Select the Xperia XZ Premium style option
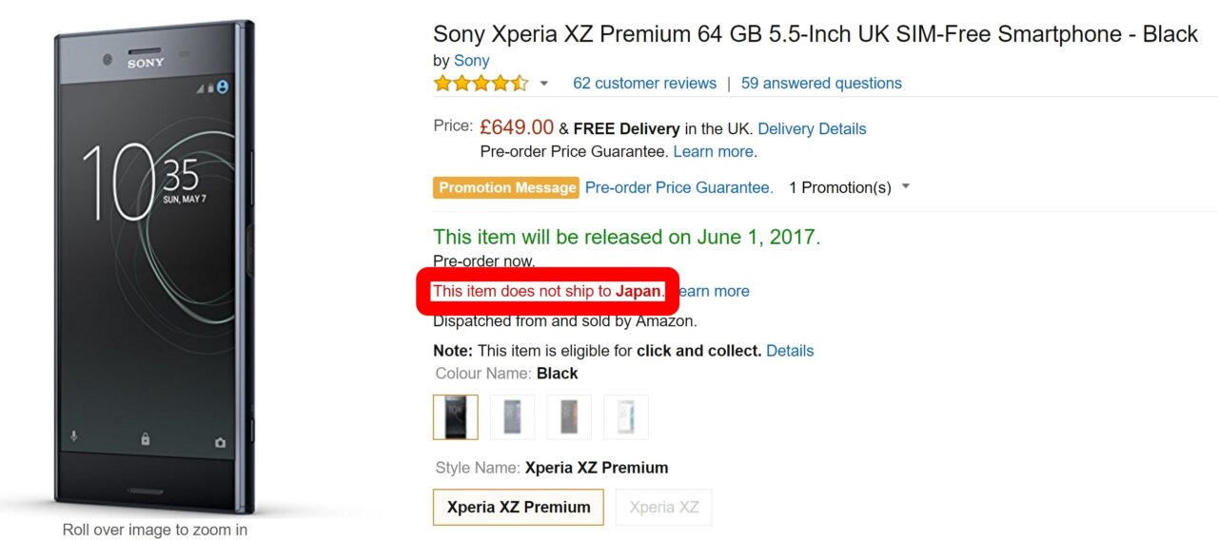1218x540 pixels. tap(519, 507)
